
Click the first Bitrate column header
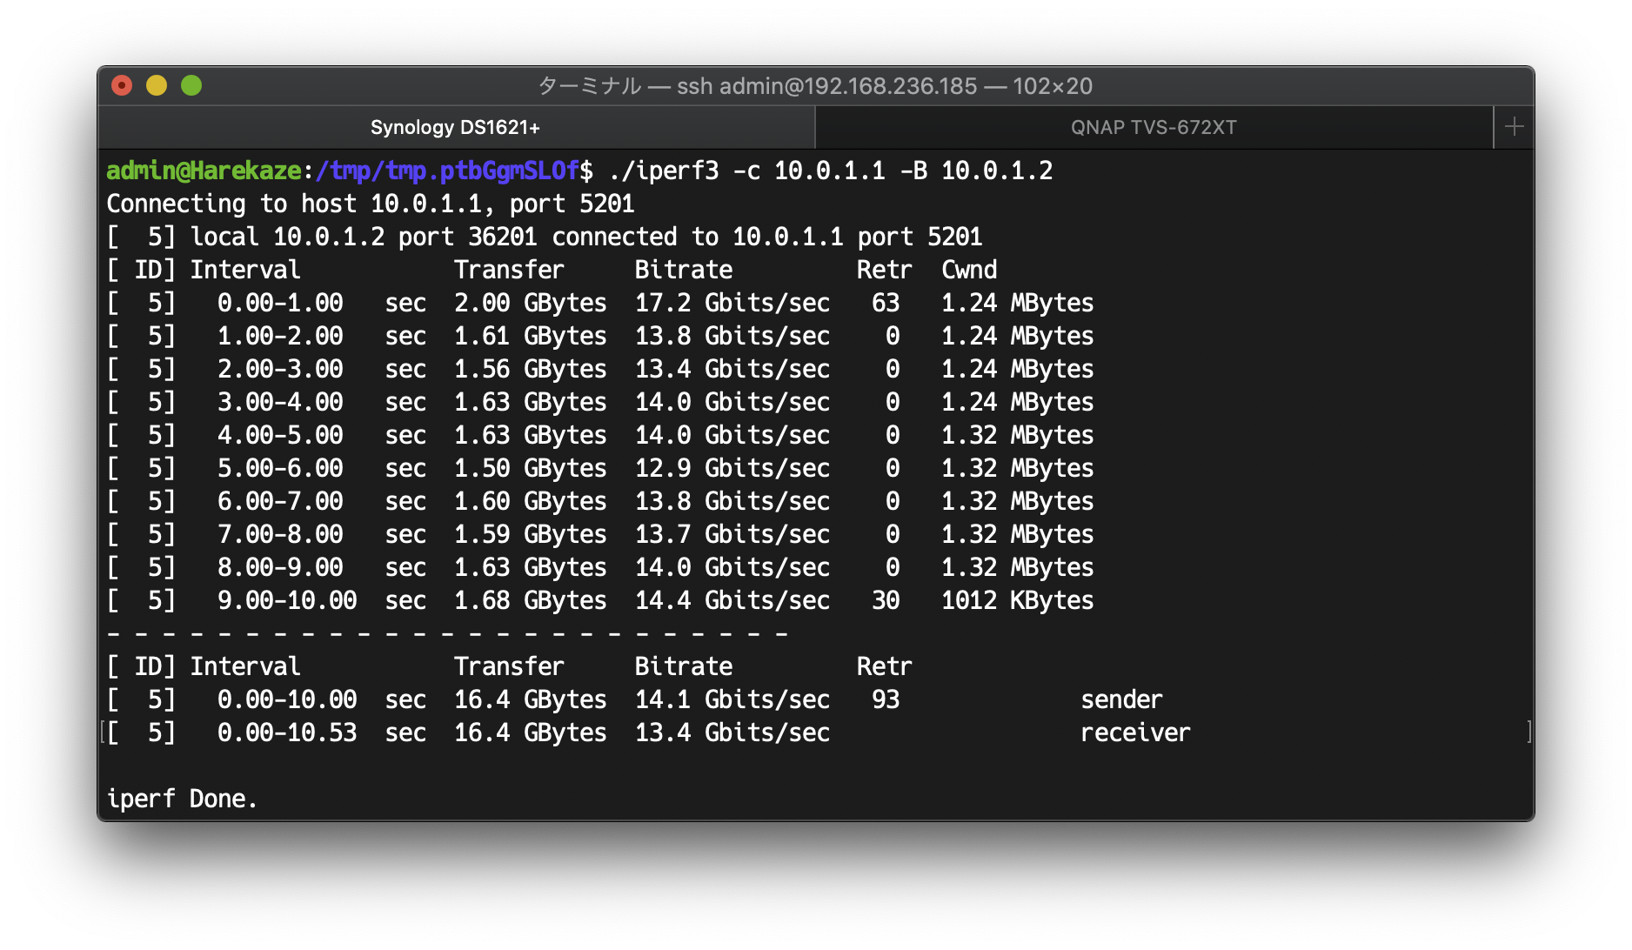[683, 270]
